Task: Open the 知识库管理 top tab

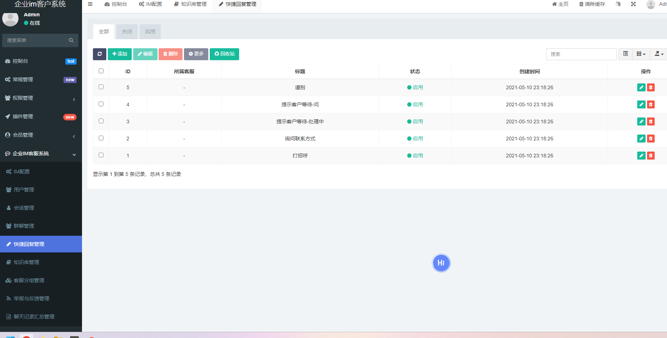Action: click(191, 4)
